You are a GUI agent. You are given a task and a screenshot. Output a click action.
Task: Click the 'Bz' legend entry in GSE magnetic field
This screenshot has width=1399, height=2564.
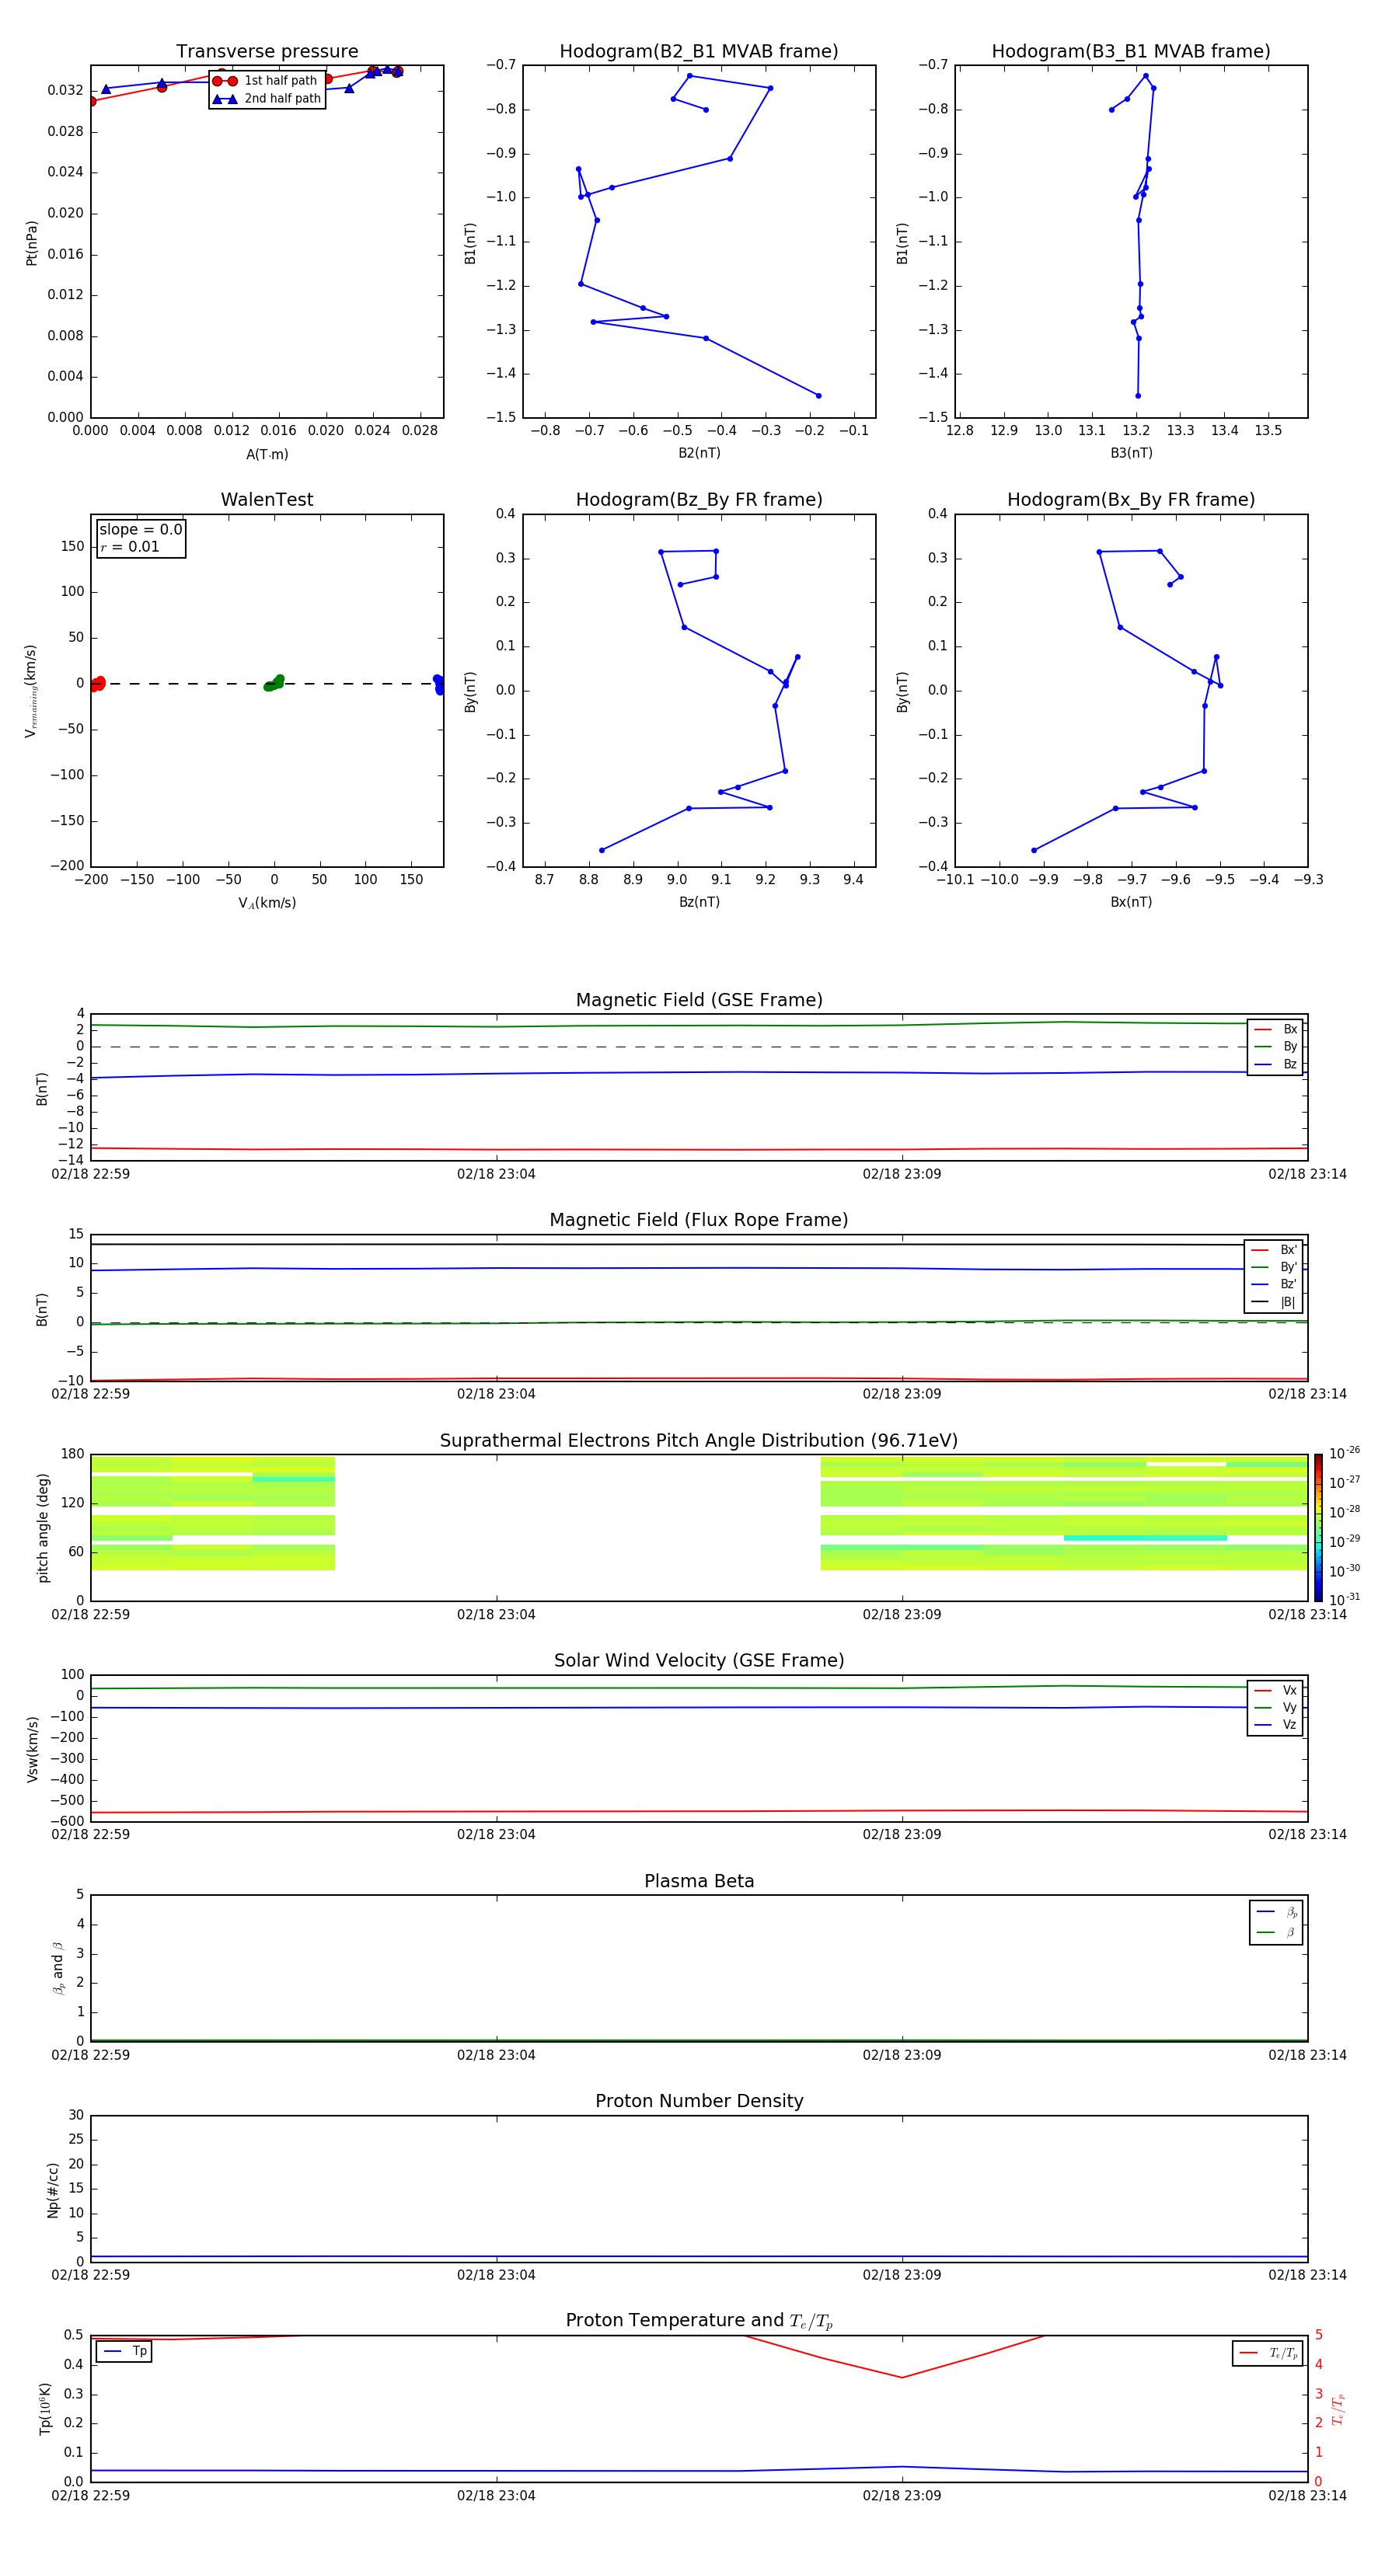(1275, 1064)
